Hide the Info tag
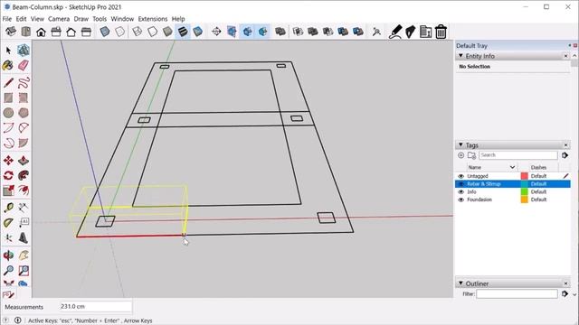Screen dimensions: 579x325 tap(460, 191)
